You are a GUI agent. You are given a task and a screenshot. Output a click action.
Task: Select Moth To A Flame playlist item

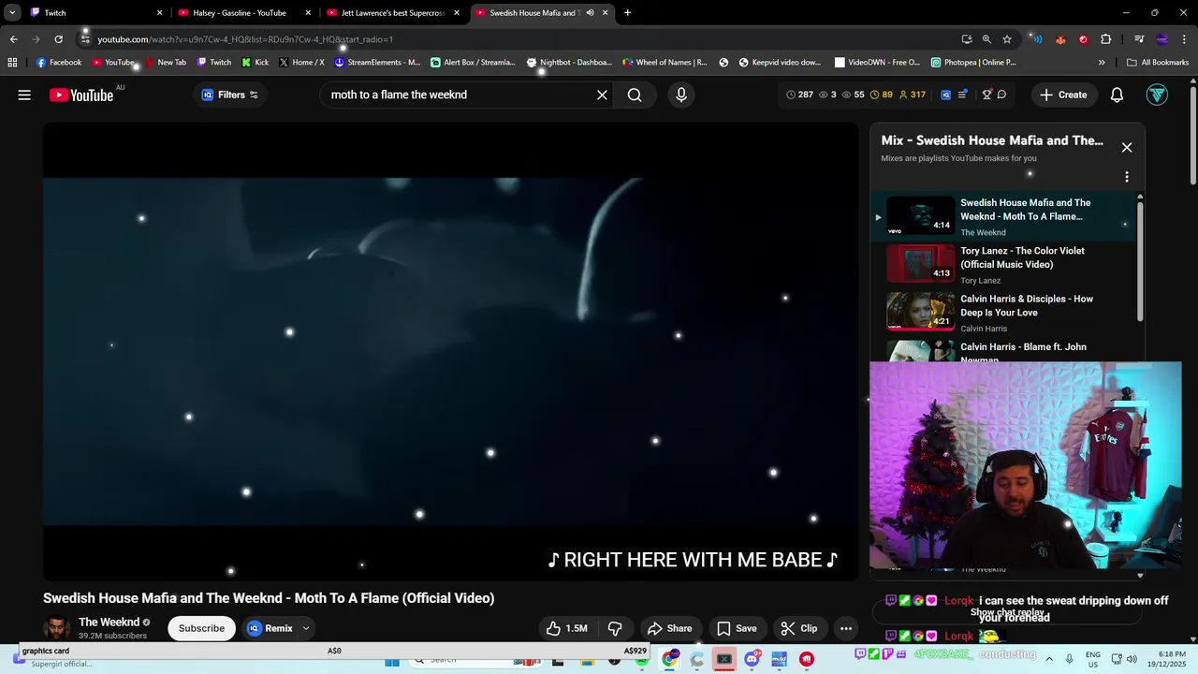tap(1003, 217)
